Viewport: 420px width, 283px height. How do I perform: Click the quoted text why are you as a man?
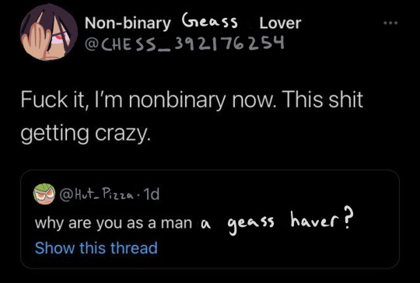point(114,223)
